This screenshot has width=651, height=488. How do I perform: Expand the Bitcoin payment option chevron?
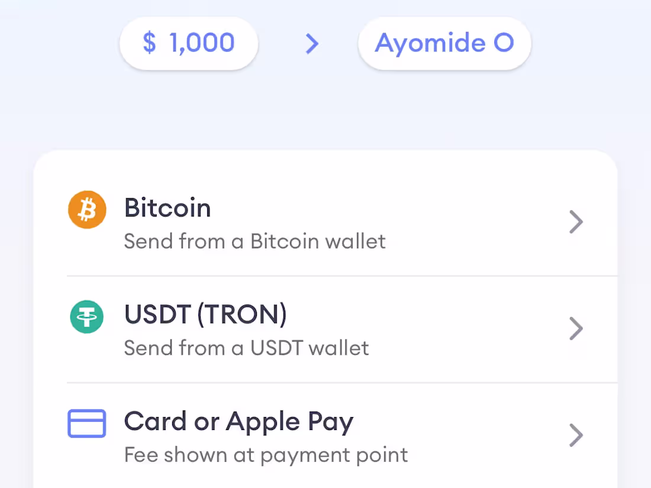tap(576, 222)
